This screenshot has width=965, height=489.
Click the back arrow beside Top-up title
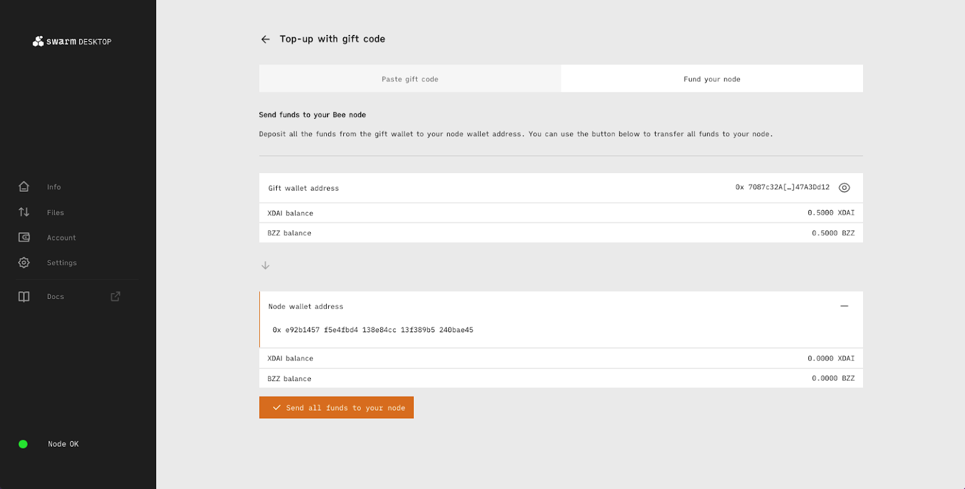coord(265,39)
